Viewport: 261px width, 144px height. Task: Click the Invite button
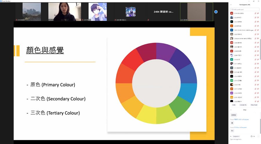(234, 105)
